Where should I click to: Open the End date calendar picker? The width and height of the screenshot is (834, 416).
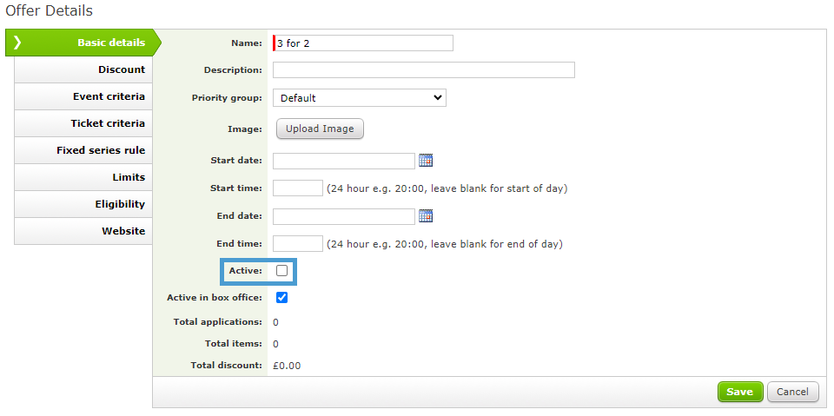point(426,216)
